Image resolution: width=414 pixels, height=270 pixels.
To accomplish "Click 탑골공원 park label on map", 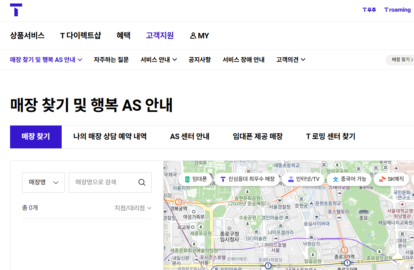I will (x=313, y=261).
